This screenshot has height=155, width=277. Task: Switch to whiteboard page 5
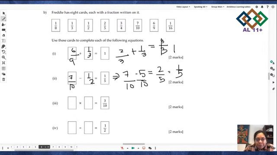coord(35,147)
